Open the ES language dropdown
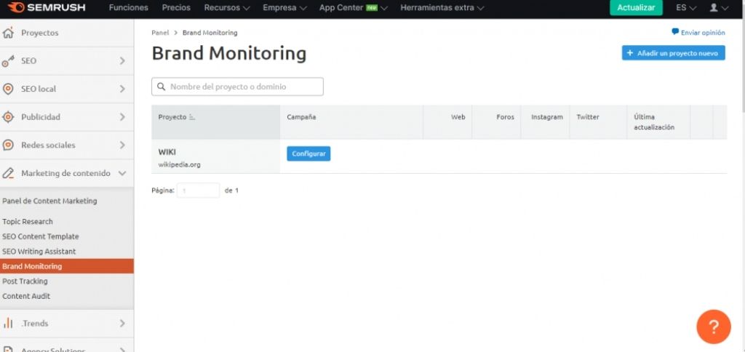745x352 pixels. point(686,7)
